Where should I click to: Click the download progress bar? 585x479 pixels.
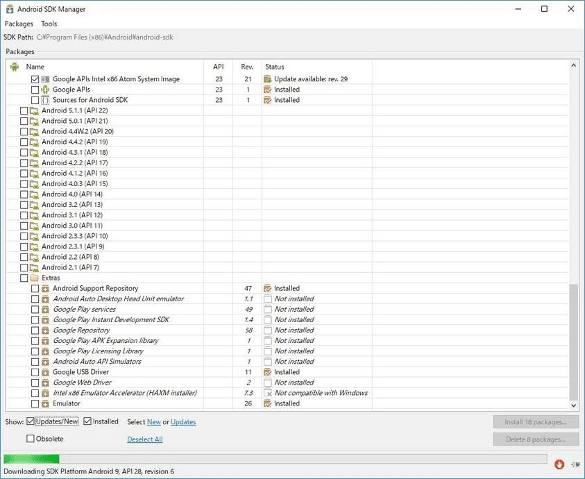275,459
